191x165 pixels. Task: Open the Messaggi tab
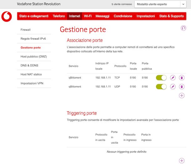coord(102,16)
